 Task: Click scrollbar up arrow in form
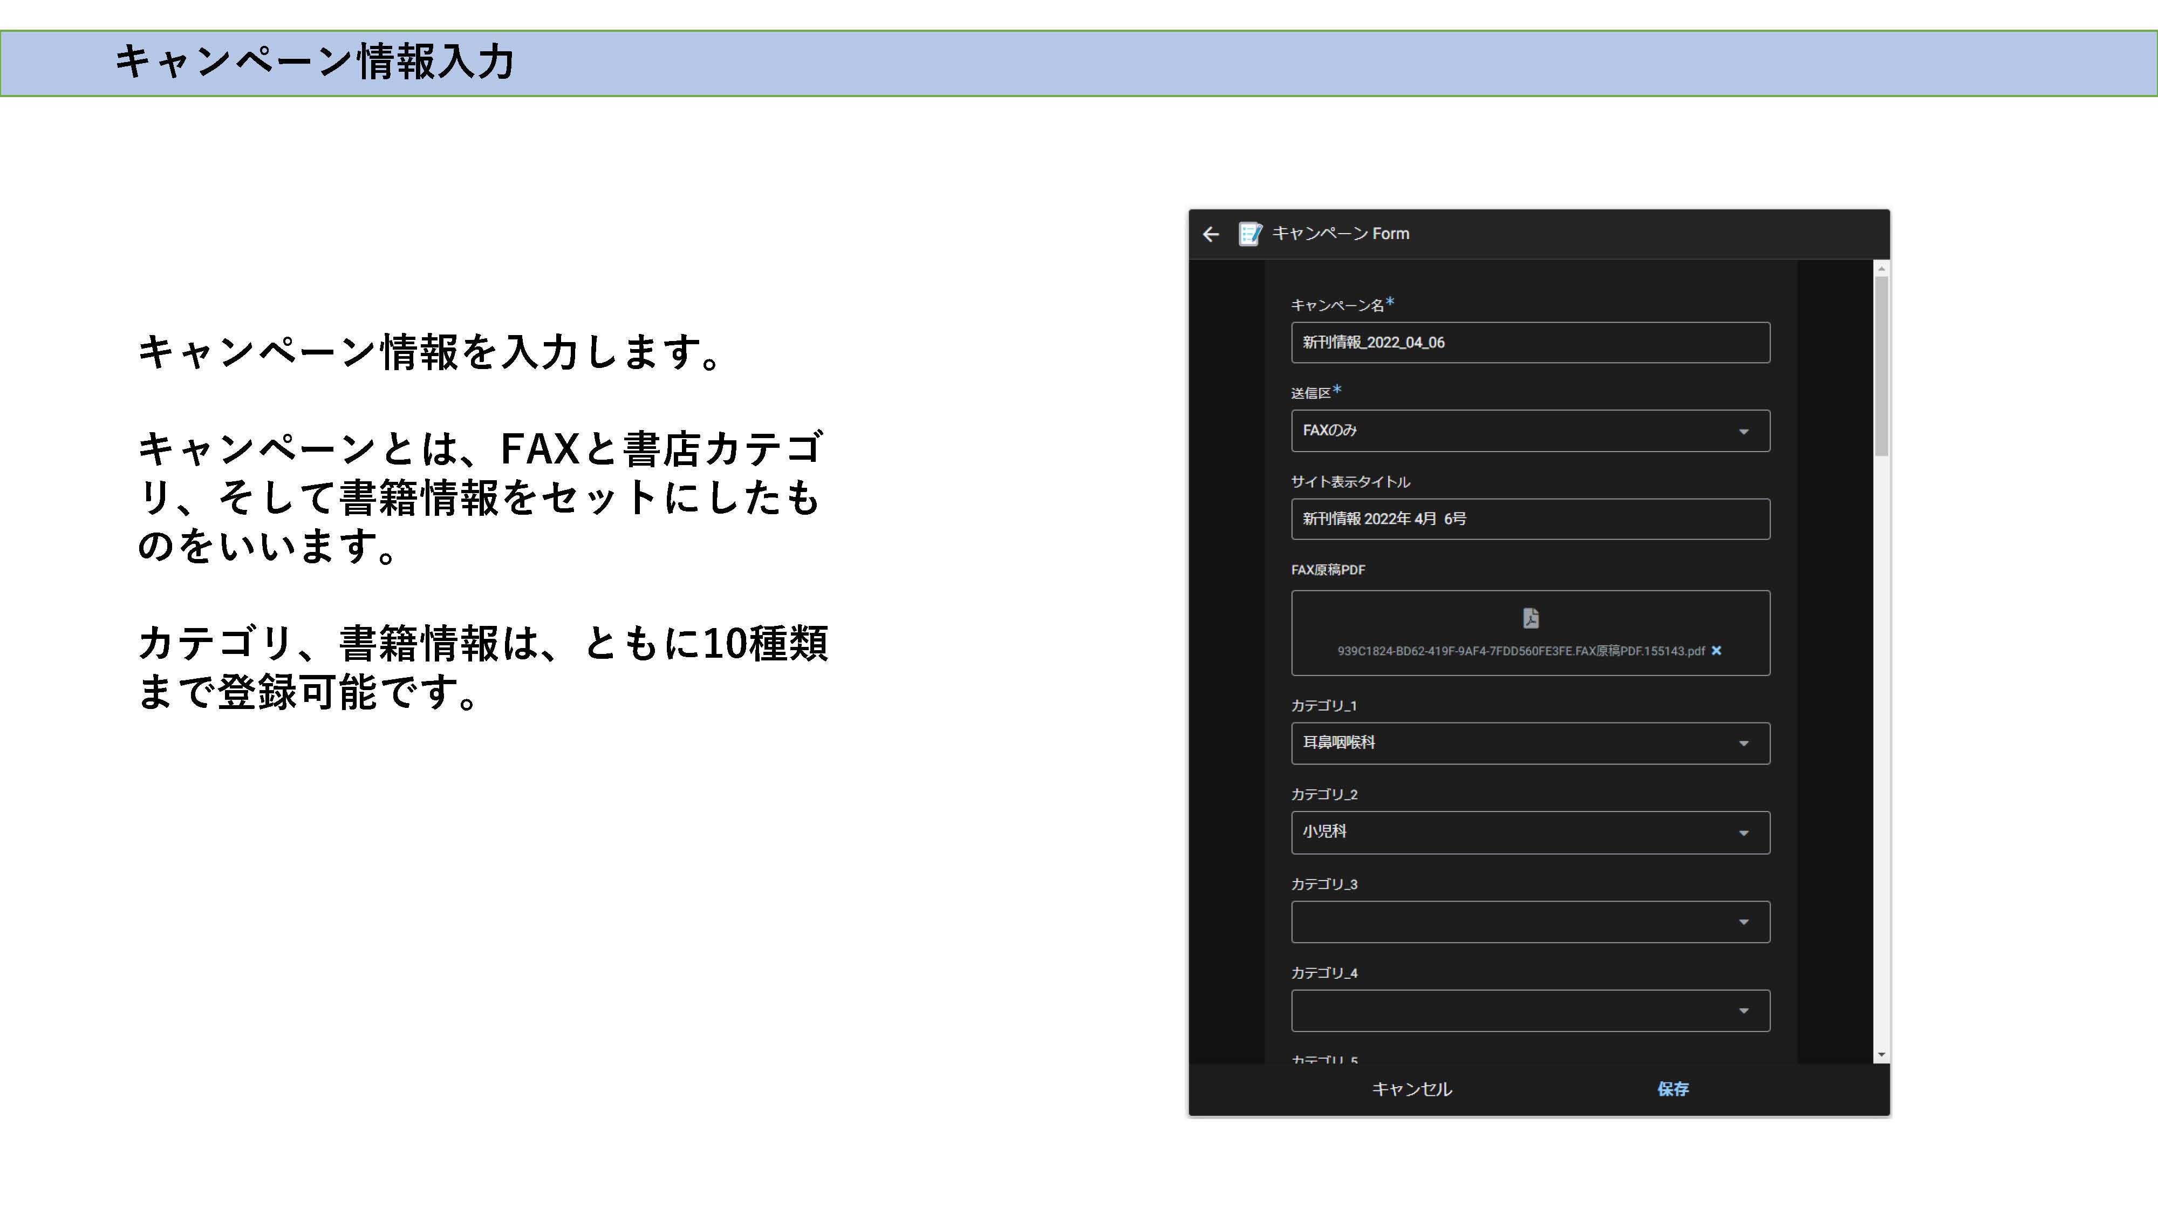(x=1882, y=270)
